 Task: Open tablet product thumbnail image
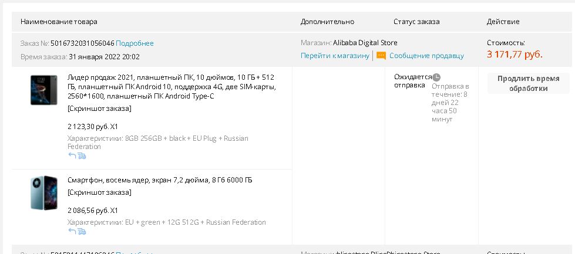(43, 90)
